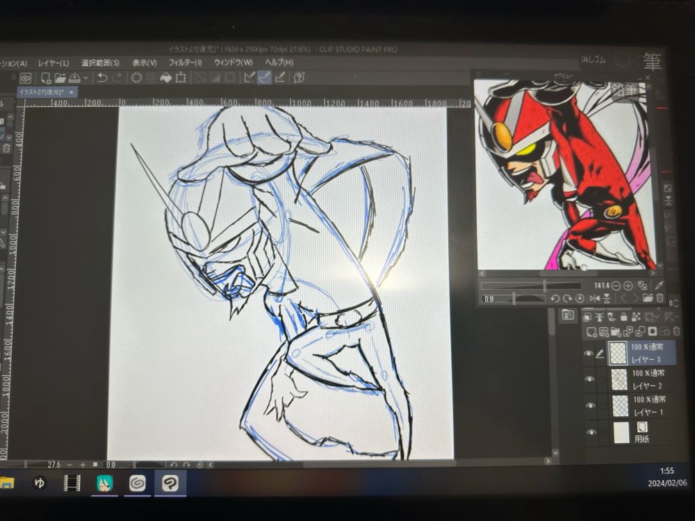Viewport: 695px width, 521px height.
Task: Hide レイヤー 2 with its eye icon
Action: tap(589, 380)
